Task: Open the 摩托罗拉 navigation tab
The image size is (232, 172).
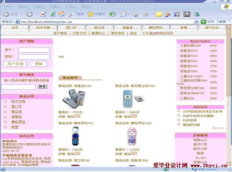Action: click(156, 28)
